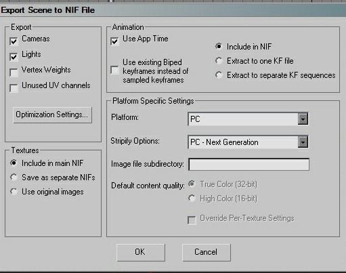This screenshot has width=346, height=273.
Task: Choose Save as separate NIFs
Action: [14, 177]
